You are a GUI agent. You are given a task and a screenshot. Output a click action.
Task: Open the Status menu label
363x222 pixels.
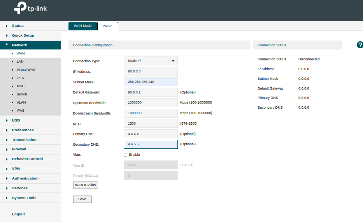click(18, 26)
